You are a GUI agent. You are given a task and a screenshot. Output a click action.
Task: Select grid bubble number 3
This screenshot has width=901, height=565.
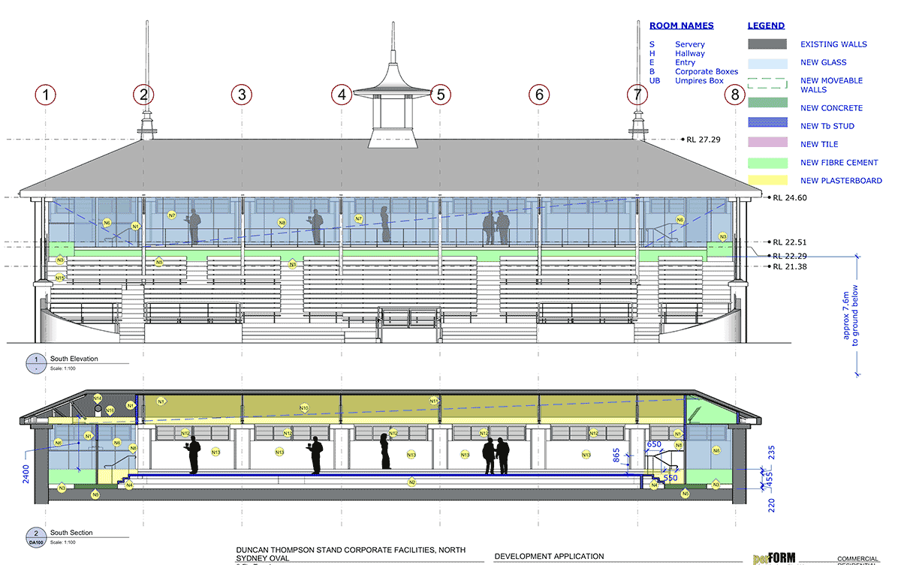coord(242,95)
